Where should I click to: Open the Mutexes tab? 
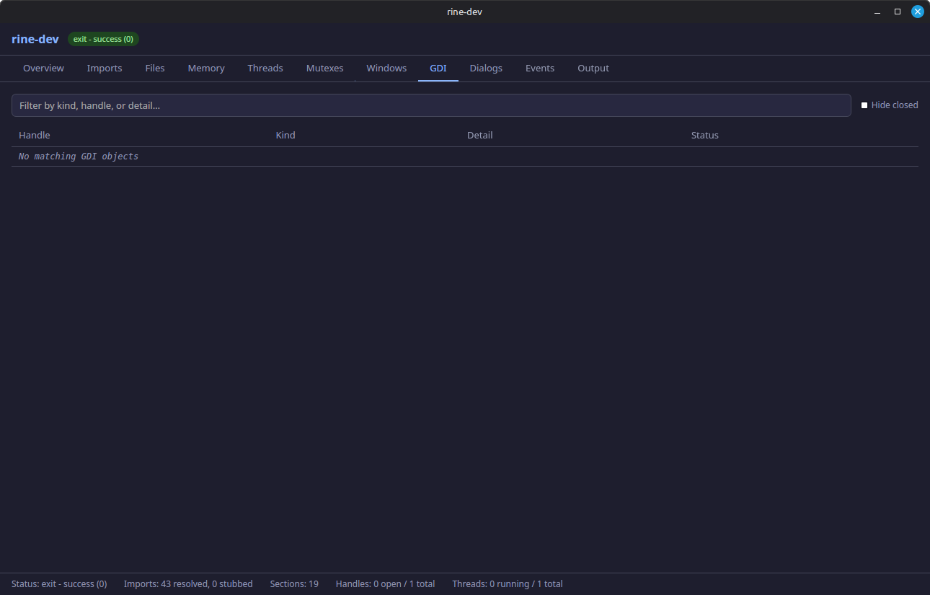324,68
